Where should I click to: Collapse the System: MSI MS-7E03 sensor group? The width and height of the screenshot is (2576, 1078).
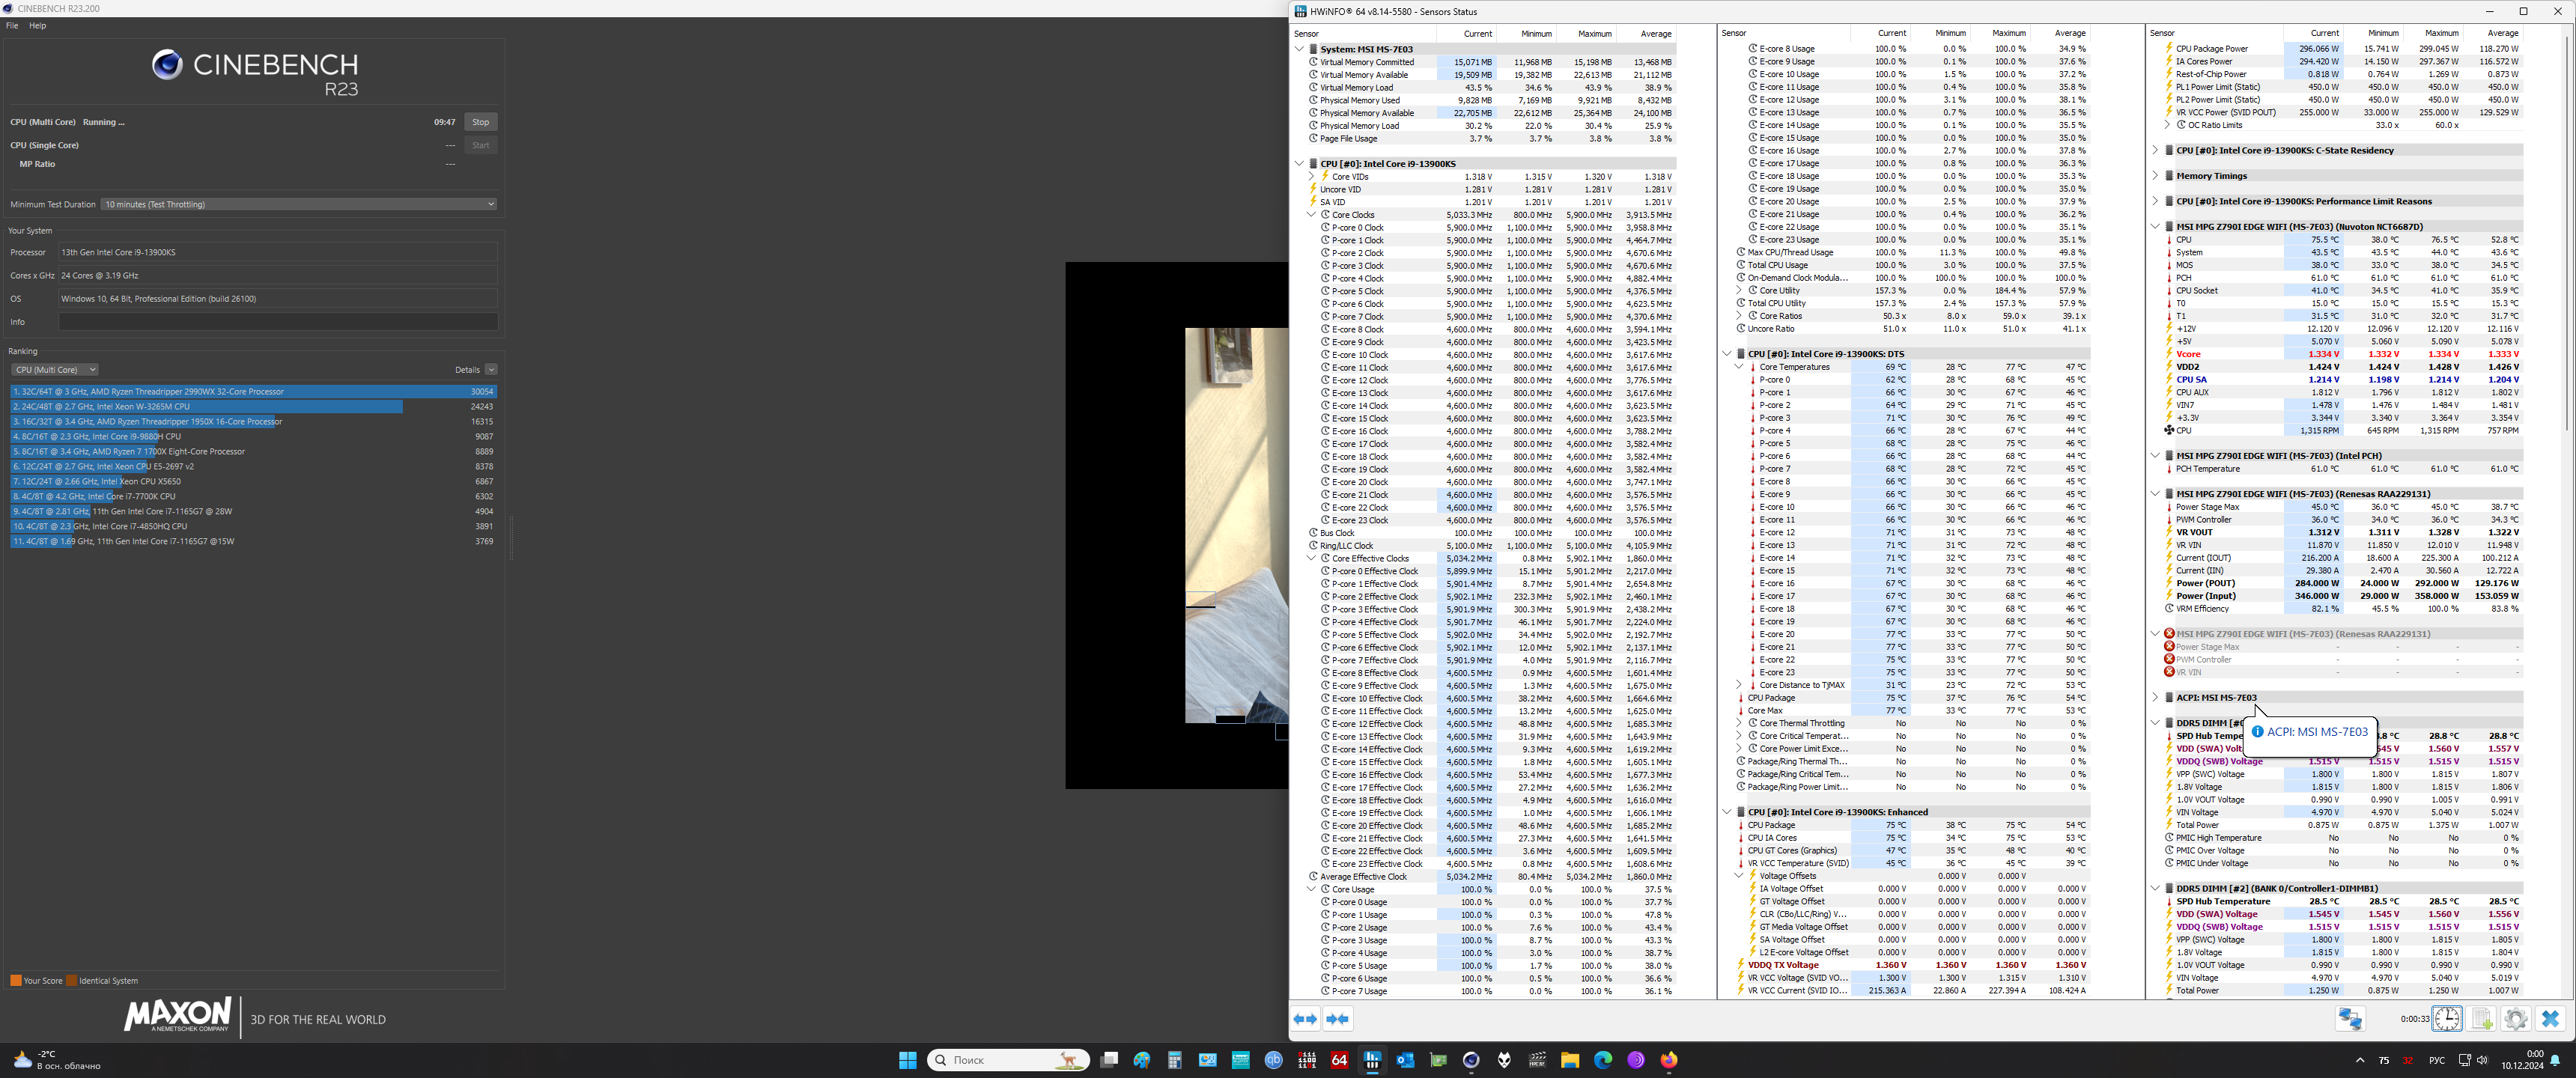pyautogui.click(x=1299, y=49)
